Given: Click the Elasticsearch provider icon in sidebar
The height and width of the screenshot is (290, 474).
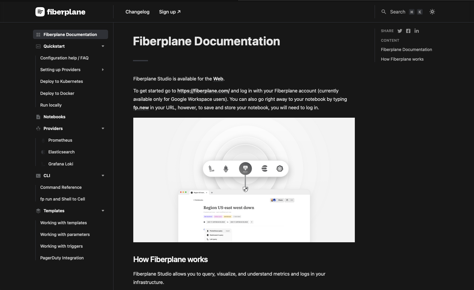Looking at the screenshot, I should 43,152.
